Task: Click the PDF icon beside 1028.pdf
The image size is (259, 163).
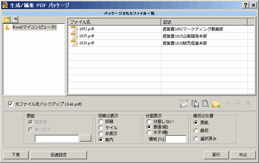Action: tap(74, 43)
